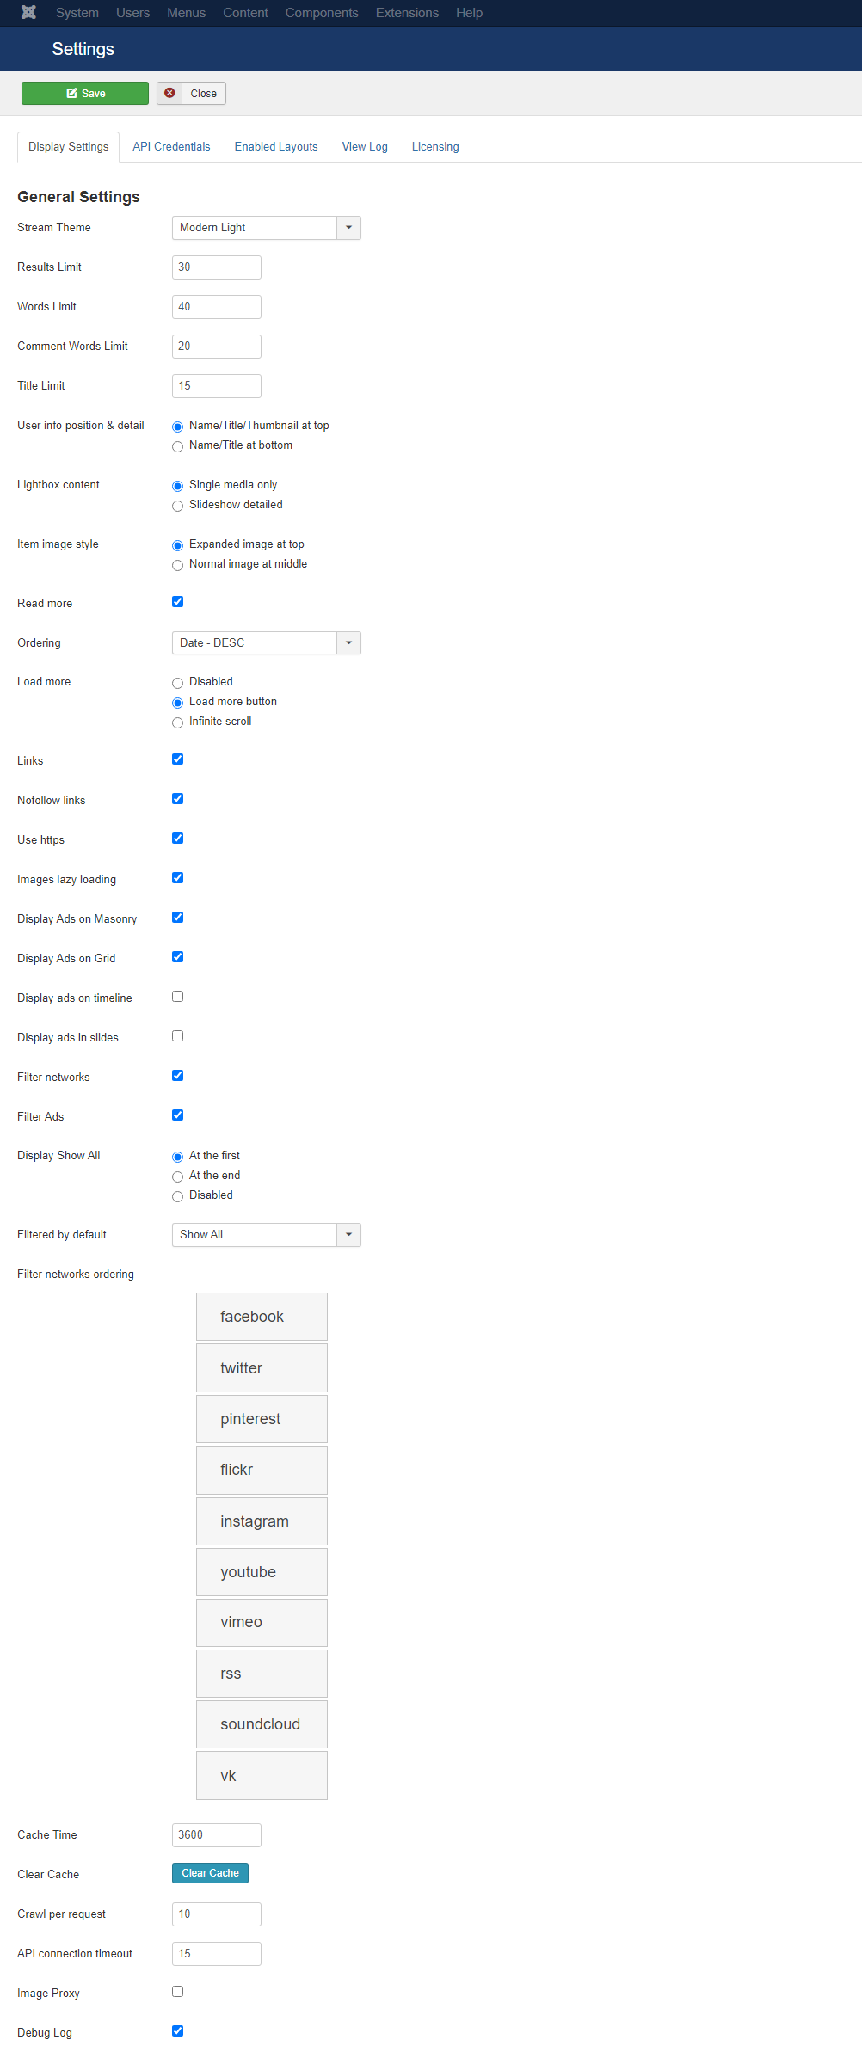Viewport: 862px width, 2052px height.
Task: Select Expanded image at top option
Action: coord(178,545)
